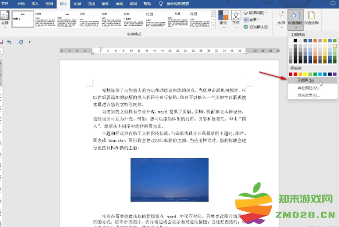
Task: Go to the 引用 References tab
Action: tap(91, 4)
